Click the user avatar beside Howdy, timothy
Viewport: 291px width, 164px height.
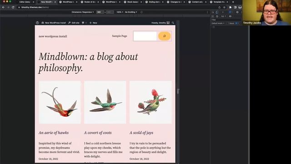168,23
